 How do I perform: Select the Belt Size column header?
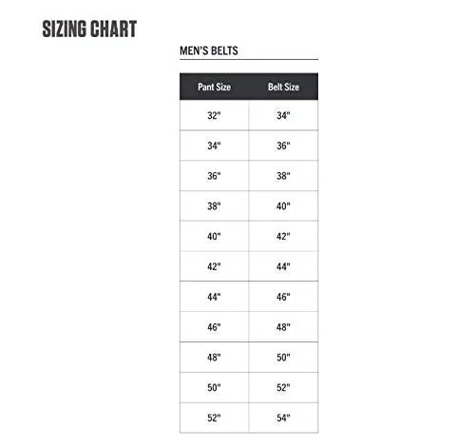click(x=283, y=87)
